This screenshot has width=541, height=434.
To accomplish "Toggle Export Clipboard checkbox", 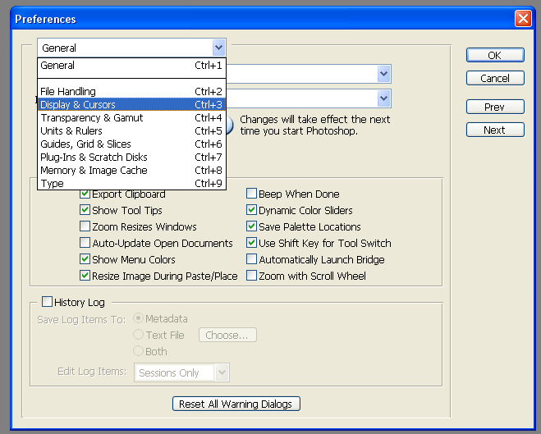I will 85,194.
